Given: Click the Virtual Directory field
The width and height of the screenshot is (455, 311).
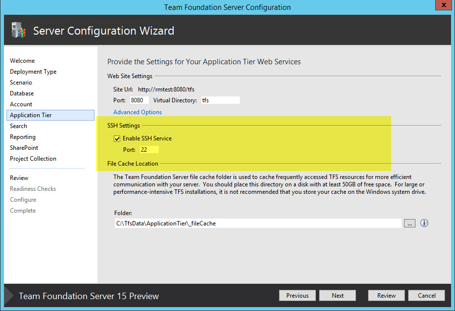Looking at the screenshot, I should [x=220, y=100].
